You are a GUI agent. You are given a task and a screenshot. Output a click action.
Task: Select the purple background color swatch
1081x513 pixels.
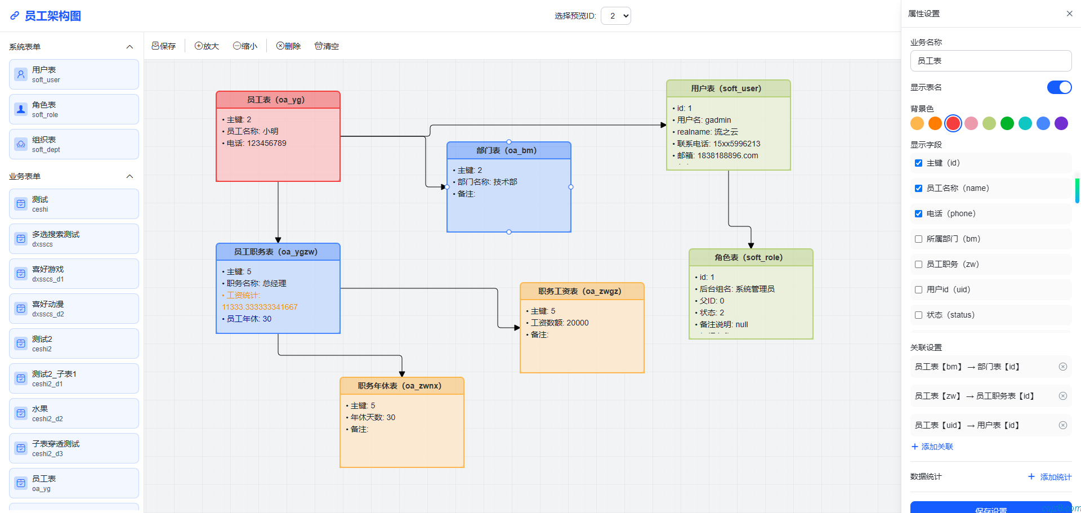(x=1061, y=123)
